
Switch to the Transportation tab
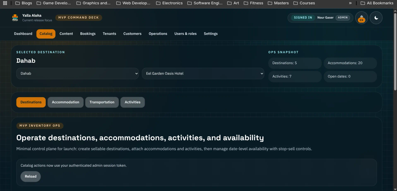click(102, 102)
